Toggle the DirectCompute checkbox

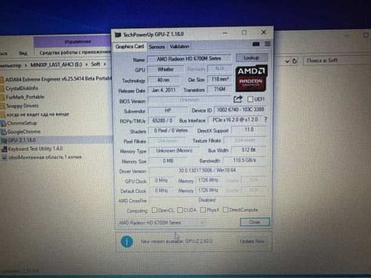226,210
